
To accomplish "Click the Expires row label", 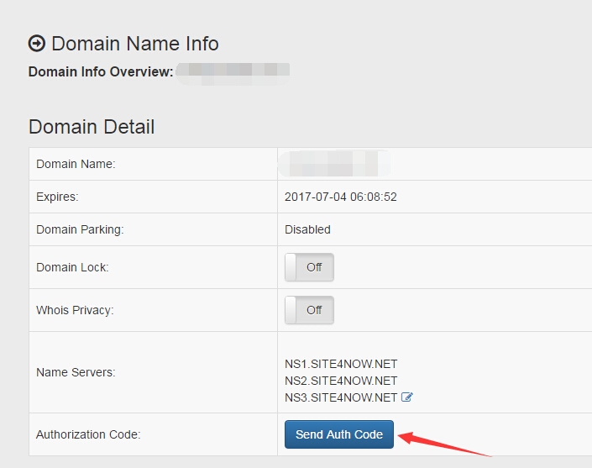I will click(x=57, y=197).
